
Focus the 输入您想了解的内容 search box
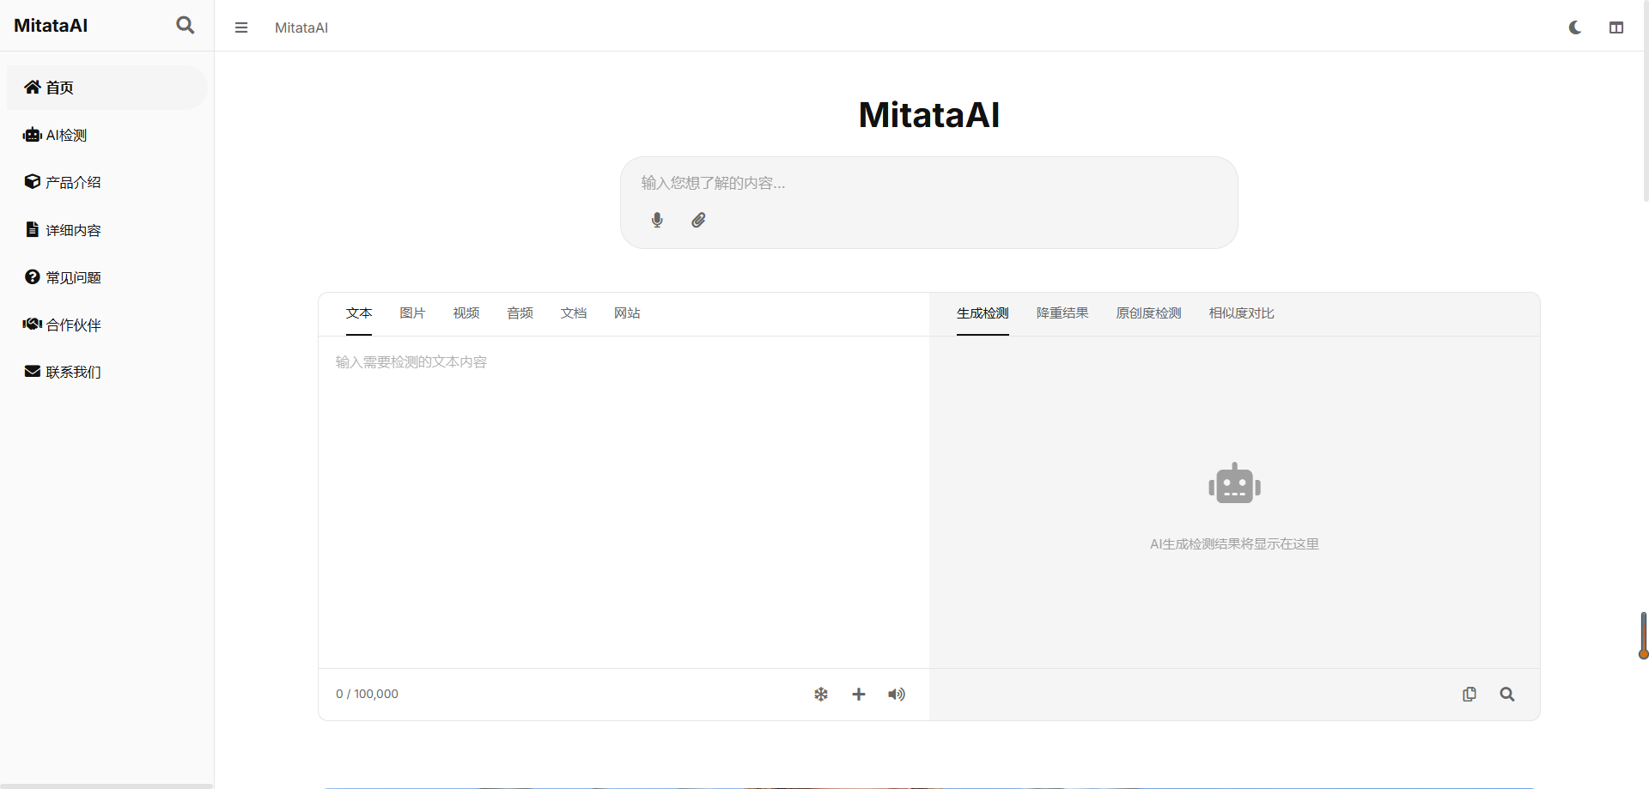[929, 183]
